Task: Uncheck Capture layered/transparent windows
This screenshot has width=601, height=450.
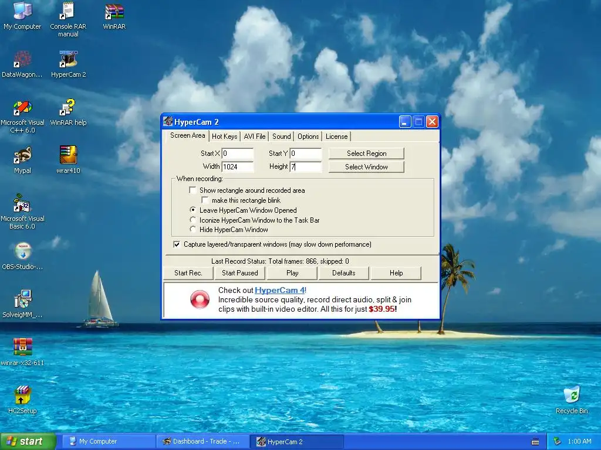Action: point(176,244)
